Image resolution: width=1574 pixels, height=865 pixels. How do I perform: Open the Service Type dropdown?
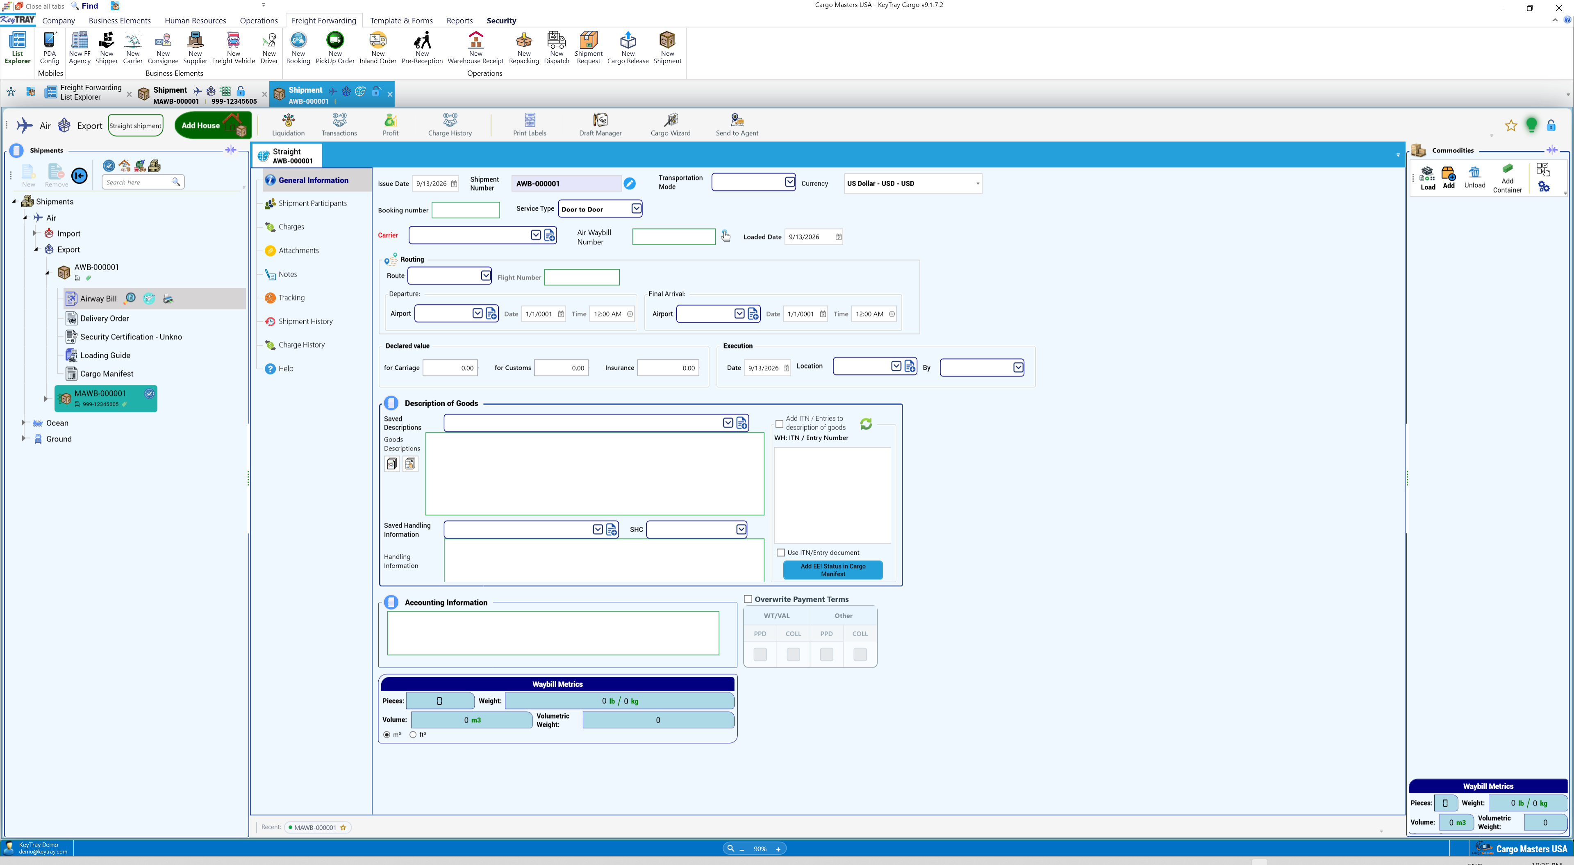pyautogui.click(x=636, y=209)
